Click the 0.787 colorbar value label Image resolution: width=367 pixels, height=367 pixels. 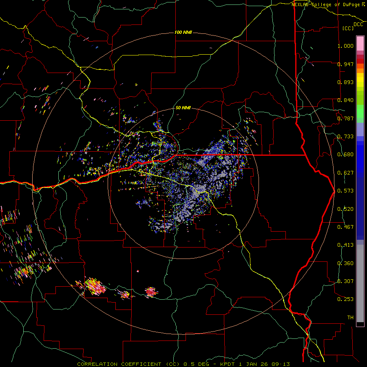pyautogui.click(x=345, y=118)
